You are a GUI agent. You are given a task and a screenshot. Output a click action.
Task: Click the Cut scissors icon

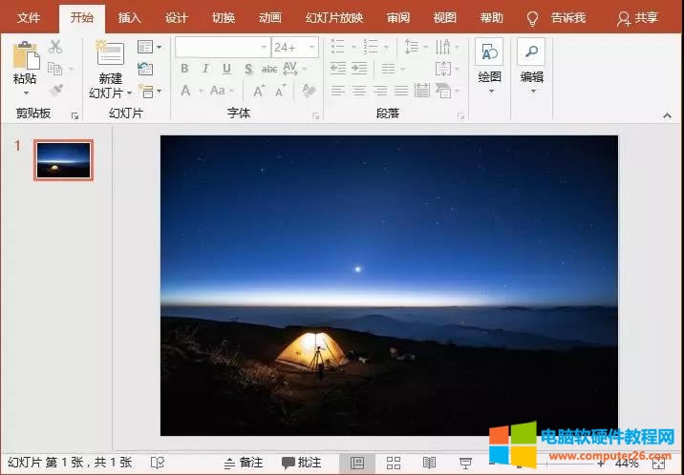[55, 47]
